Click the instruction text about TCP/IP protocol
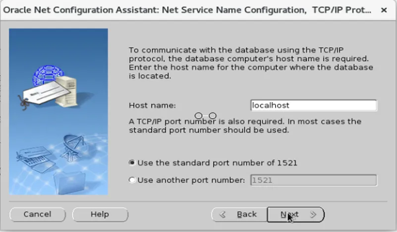Image resolution: width=397 pixels, height=232 pixels. click(x=251, y=63)
